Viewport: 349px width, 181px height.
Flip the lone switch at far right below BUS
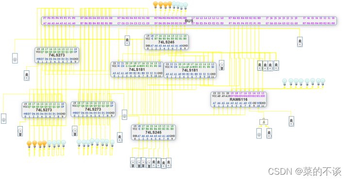pyautogui.click(x=300, y=42)
